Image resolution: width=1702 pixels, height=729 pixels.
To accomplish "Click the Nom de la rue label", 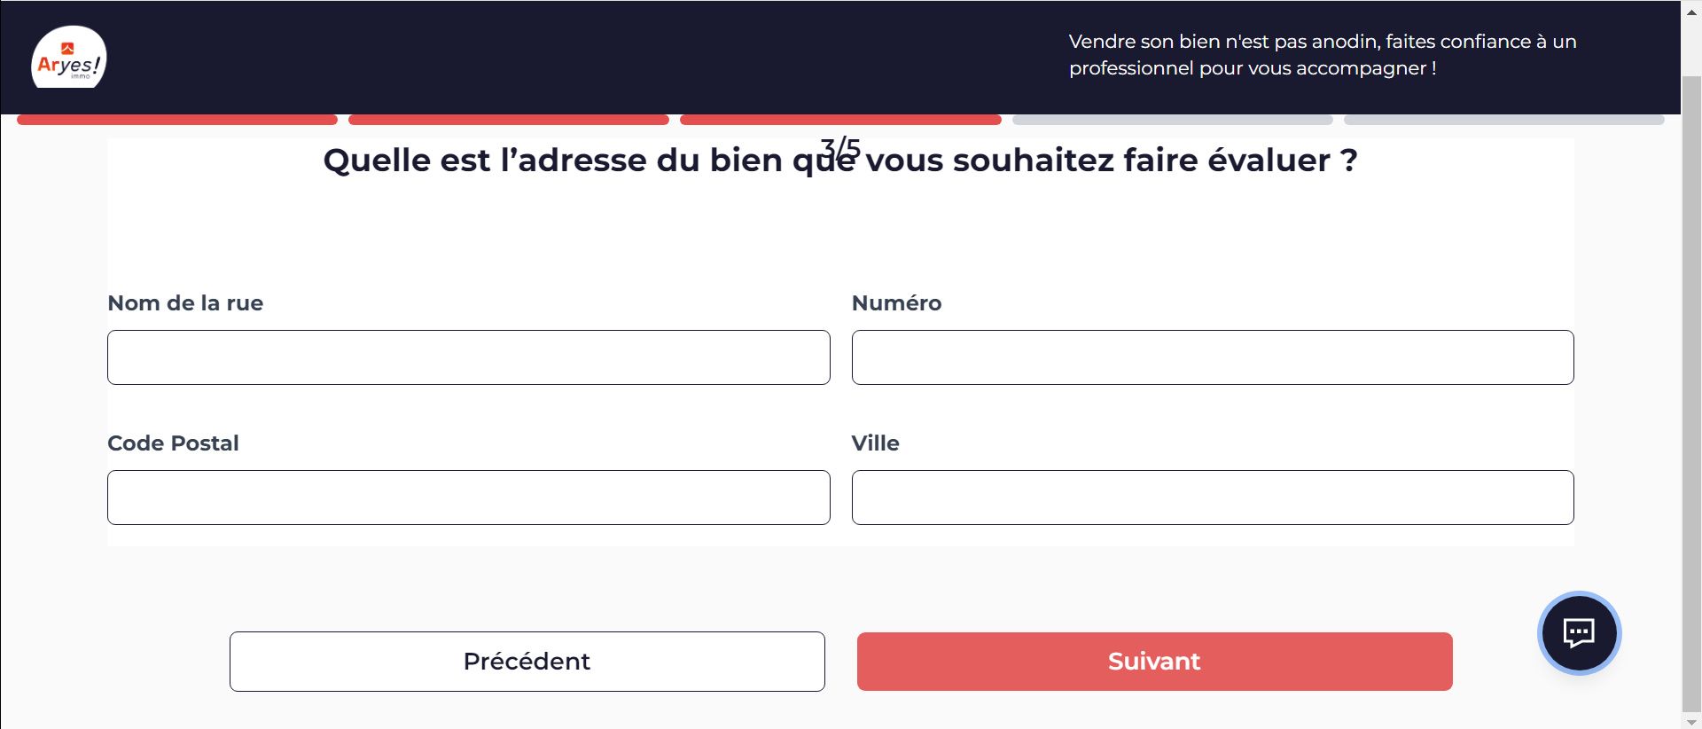I will pos(185,303).
